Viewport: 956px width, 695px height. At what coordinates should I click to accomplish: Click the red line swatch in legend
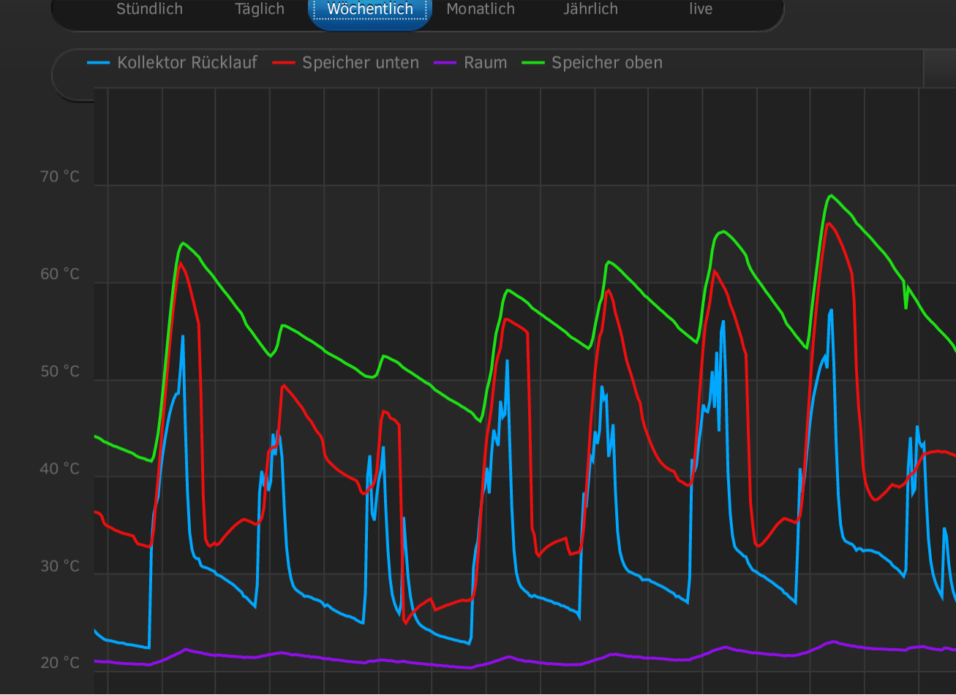point(283,63)
